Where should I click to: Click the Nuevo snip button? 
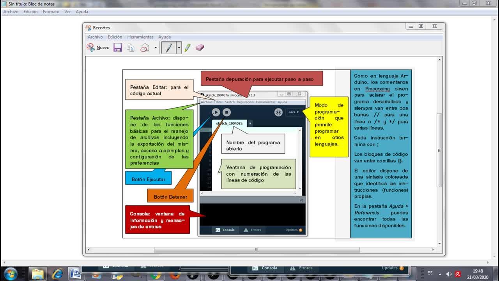click(98, 48)
